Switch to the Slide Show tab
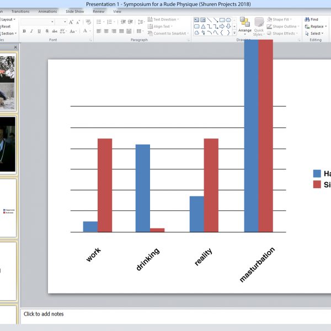Image resolution: width=331 pixels, height=331 pixels. (x=74, y=11)
